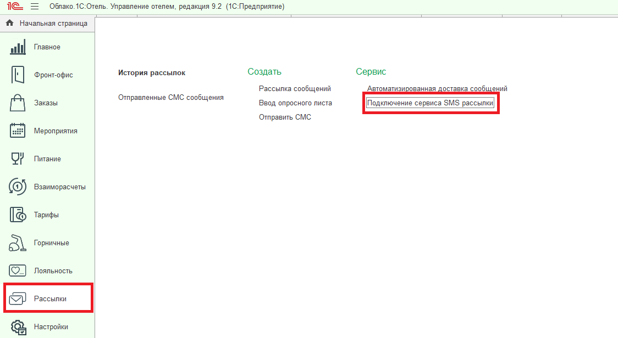Click the Питание glass and fork icon
The width and height of the screenshot is (618, 338).
coord(18,159)
